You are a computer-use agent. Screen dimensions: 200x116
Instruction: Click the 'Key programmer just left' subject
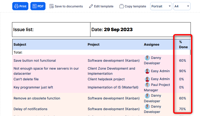(33, 87)
